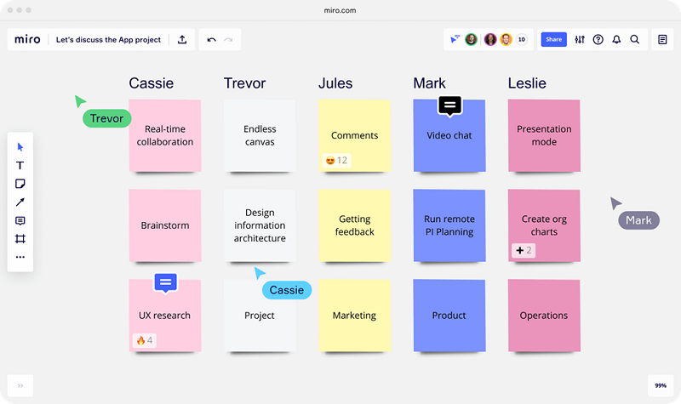Open the comment bubble on Video chat note

[450, 105]
